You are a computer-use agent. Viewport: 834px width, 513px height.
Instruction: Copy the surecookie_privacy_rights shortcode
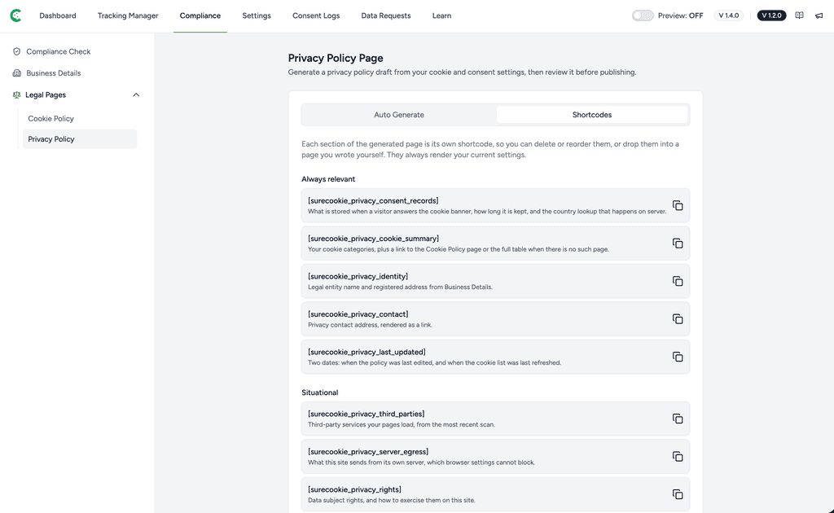(x=678, y=494)
